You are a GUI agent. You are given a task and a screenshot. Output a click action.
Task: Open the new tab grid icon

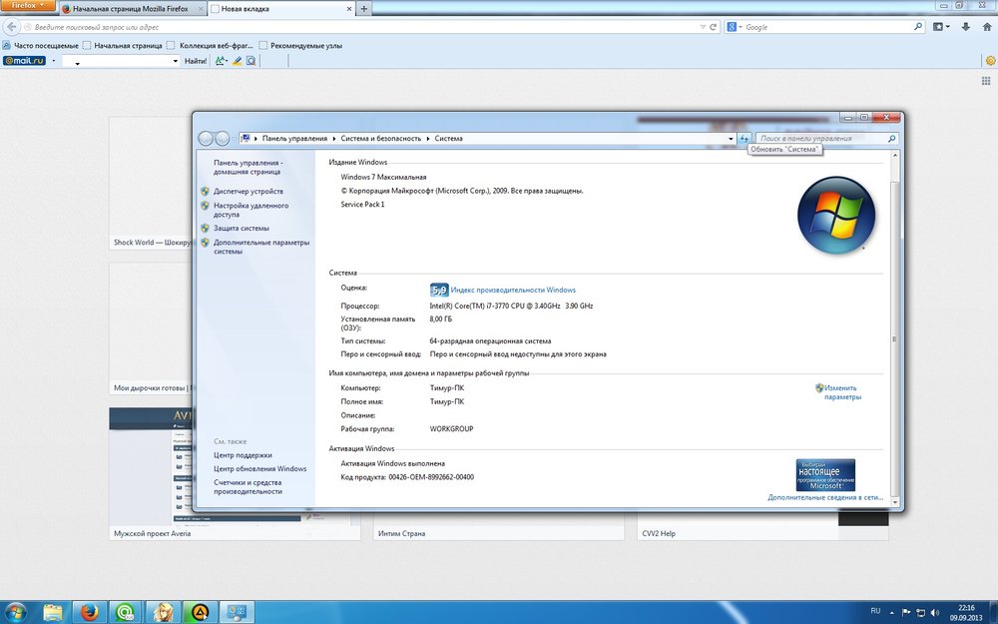click(x=989, y=61)
